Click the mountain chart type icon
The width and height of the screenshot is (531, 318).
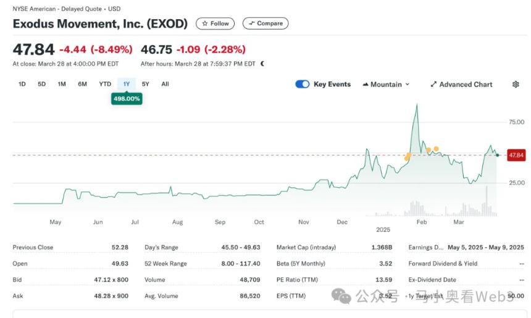pos(366,85)
